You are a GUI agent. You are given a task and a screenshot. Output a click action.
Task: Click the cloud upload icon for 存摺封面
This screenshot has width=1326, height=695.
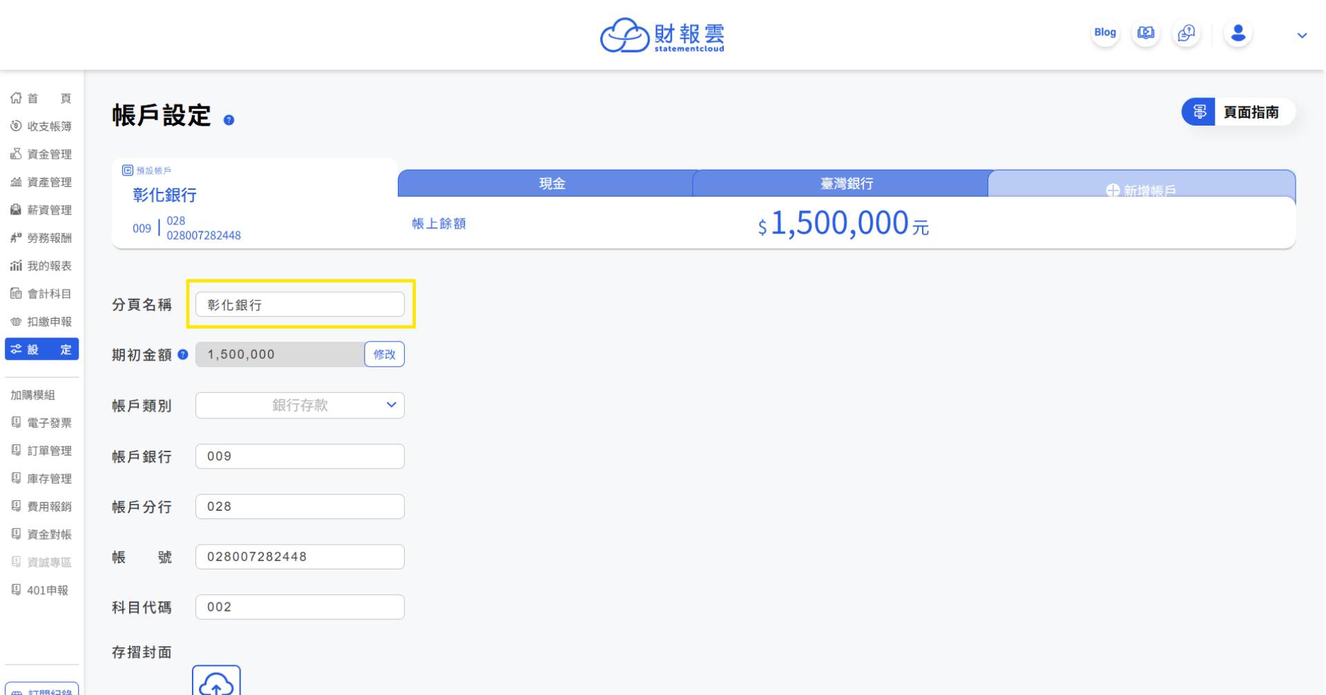click(x=216, y=682)
